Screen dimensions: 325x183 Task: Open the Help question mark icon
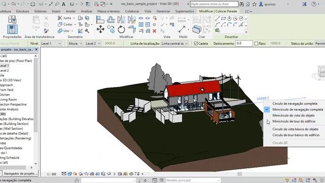pos(314,4)
